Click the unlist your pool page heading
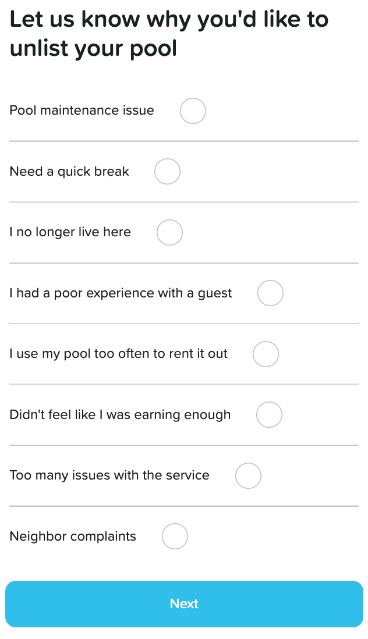This screenshot has height=639, width=368. click(169, 34)
